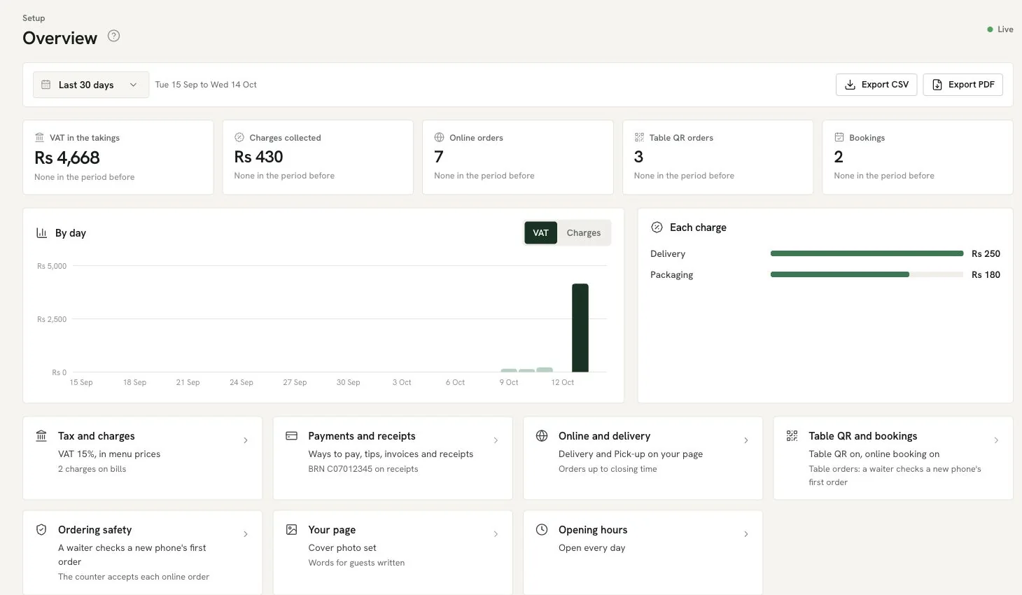Click the Opening hours clock icon
This screenshot has width=1022, height=595.
tap(542, 530)
